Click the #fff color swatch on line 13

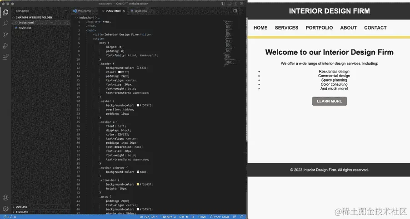pyautogui.click(x=119, y=72)
